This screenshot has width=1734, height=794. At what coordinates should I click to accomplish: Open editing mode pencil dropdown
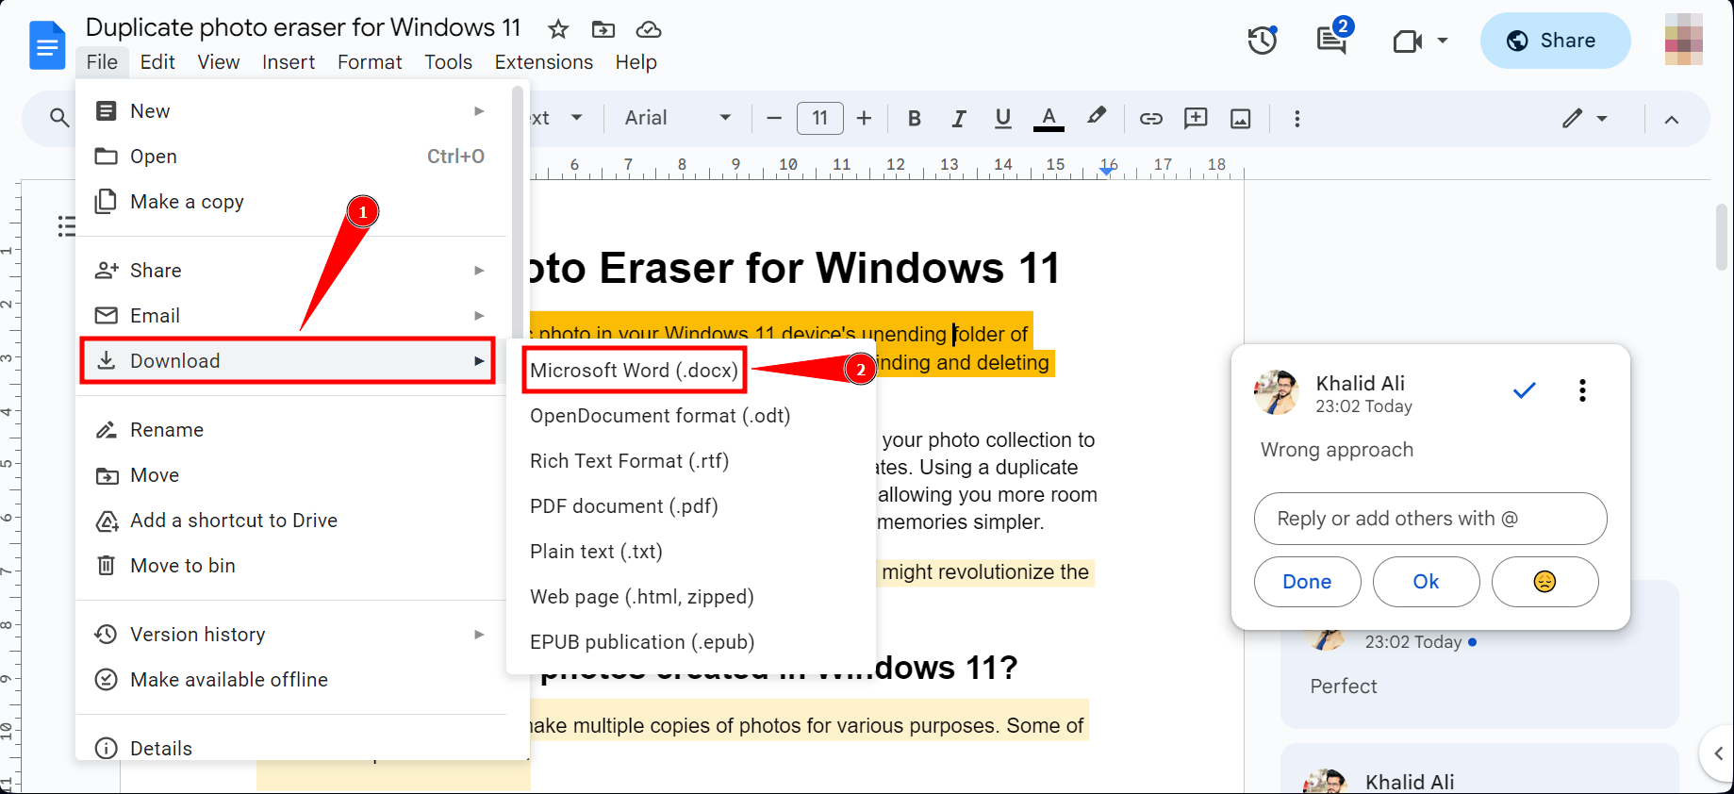coord(1584,118)
